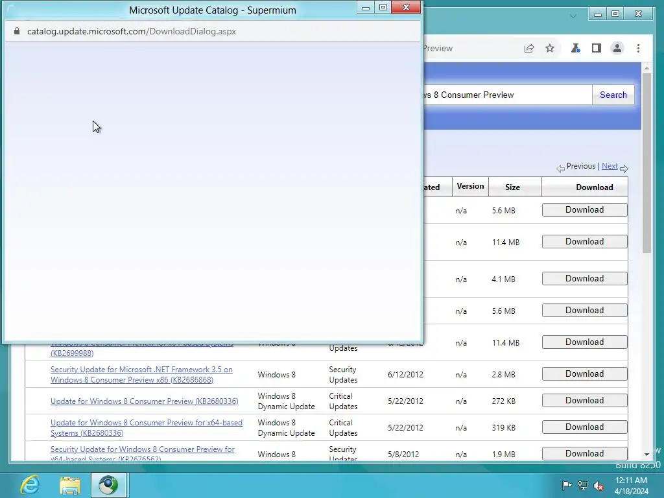Click the Previous page arrow icon
The height and width of the screenshot is (498, 664).
[561, 169]
